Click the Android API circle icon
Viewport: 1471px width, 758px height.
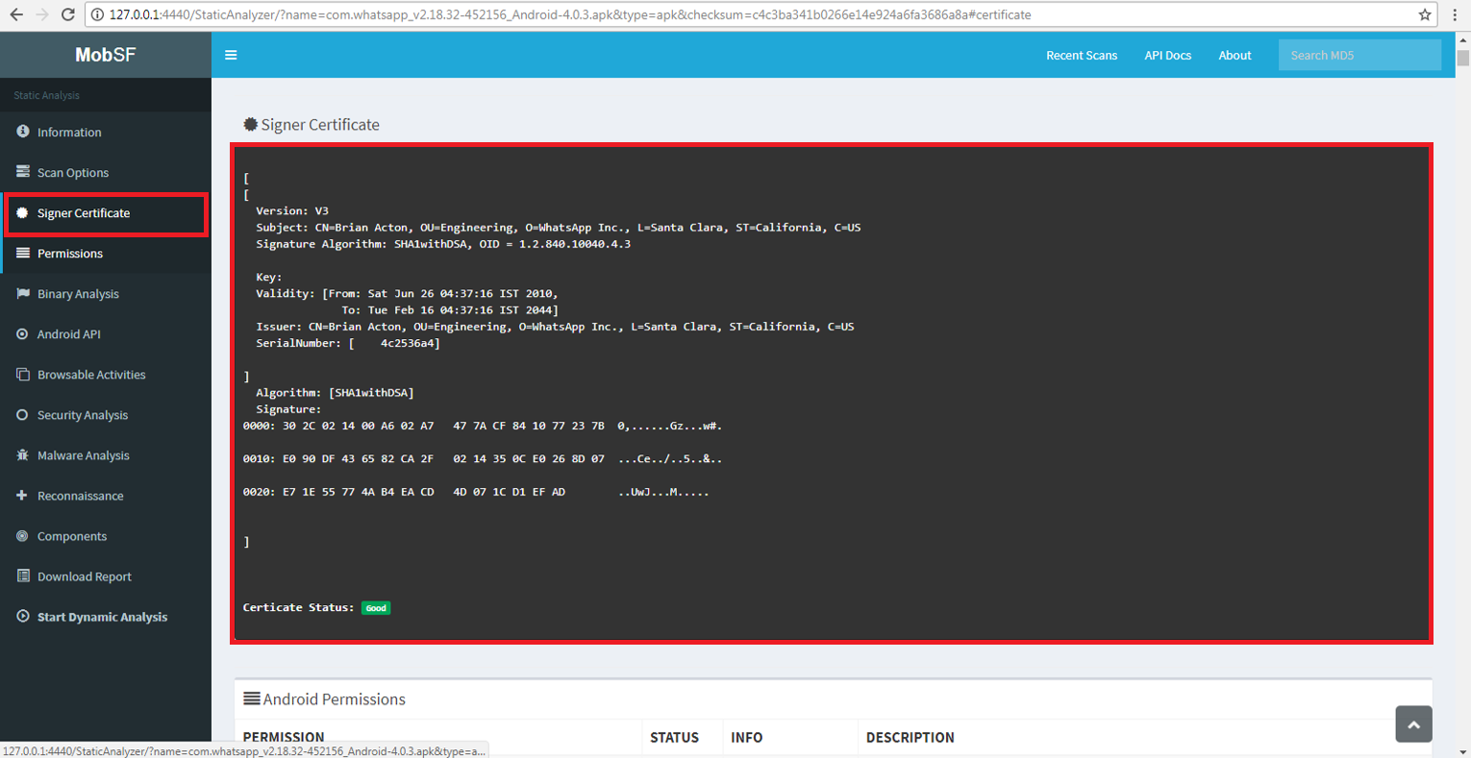coord(22,333)
